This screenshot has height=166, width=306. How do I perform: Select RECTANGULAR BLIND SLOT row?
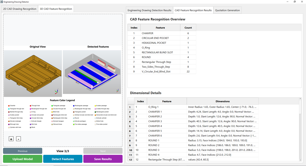tap(162, 52)
